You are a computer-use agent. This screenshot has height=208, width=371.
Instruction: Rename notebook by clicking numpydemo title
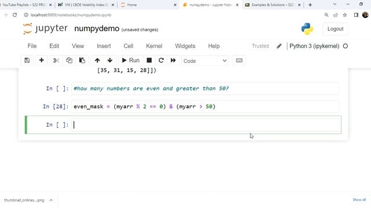[97, 28]
